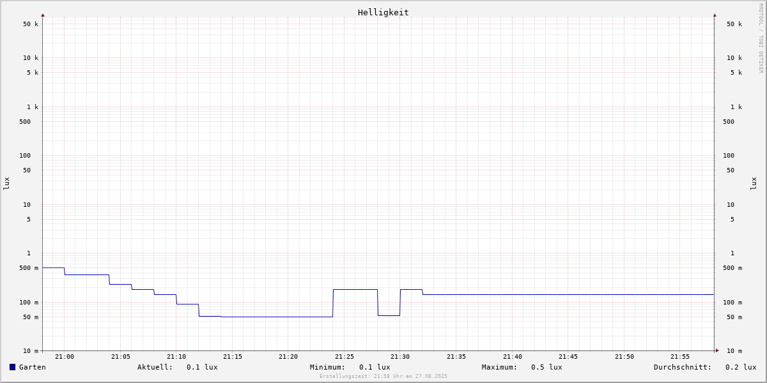Click the "21:00" time axis label
Viewport: 767px width, 383px height.
coord(65,357)
